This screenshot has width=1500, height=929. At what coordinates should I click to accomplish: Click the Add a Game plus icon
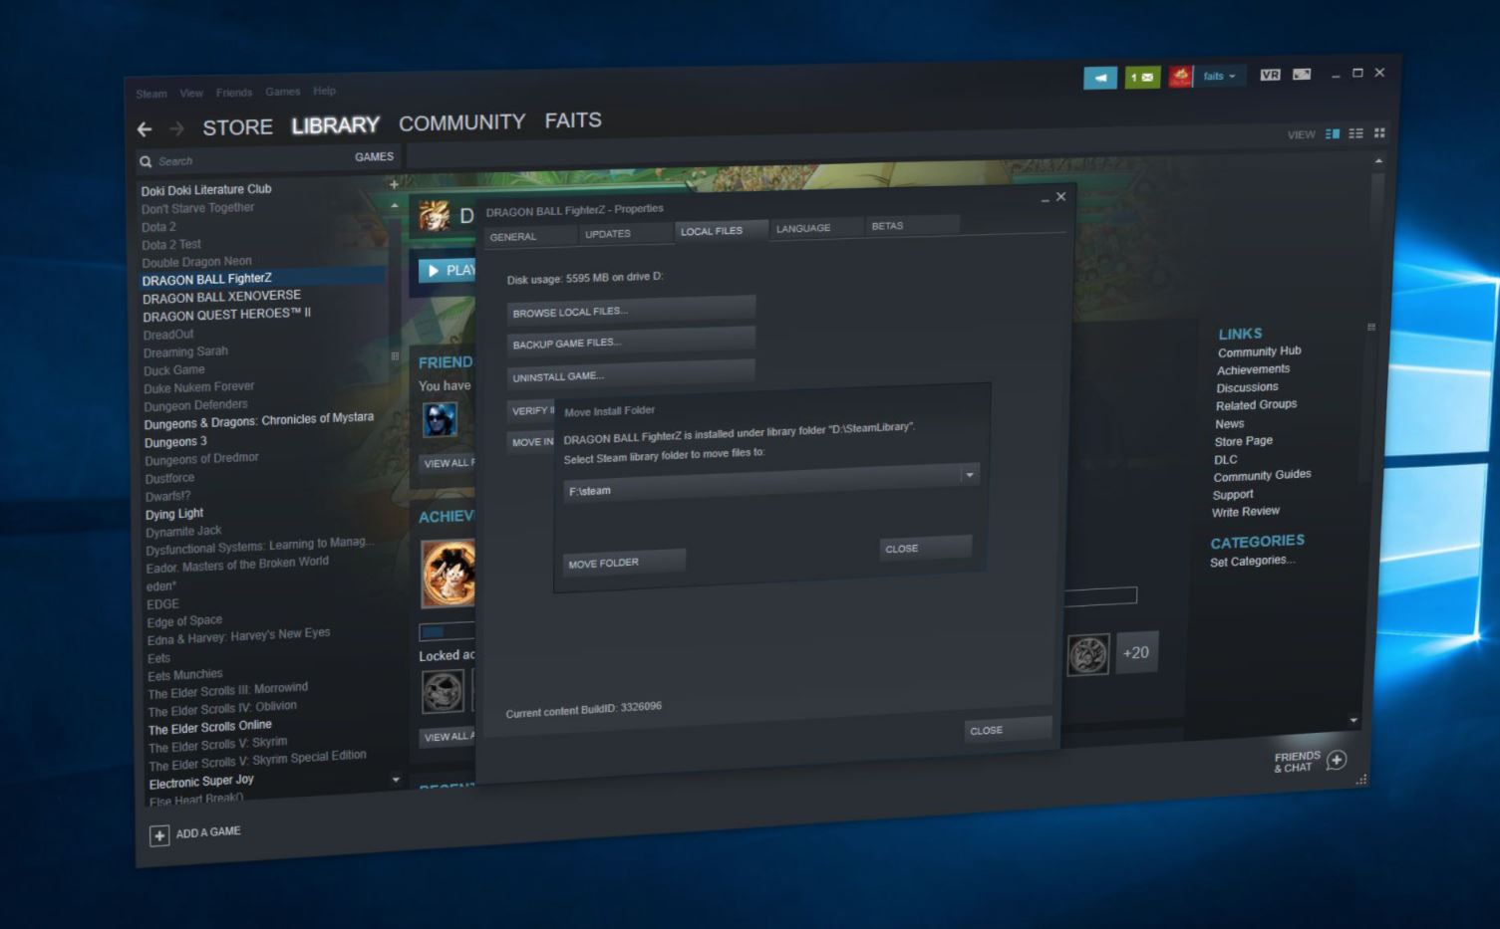pyautogui.click(x=159, y=835)
